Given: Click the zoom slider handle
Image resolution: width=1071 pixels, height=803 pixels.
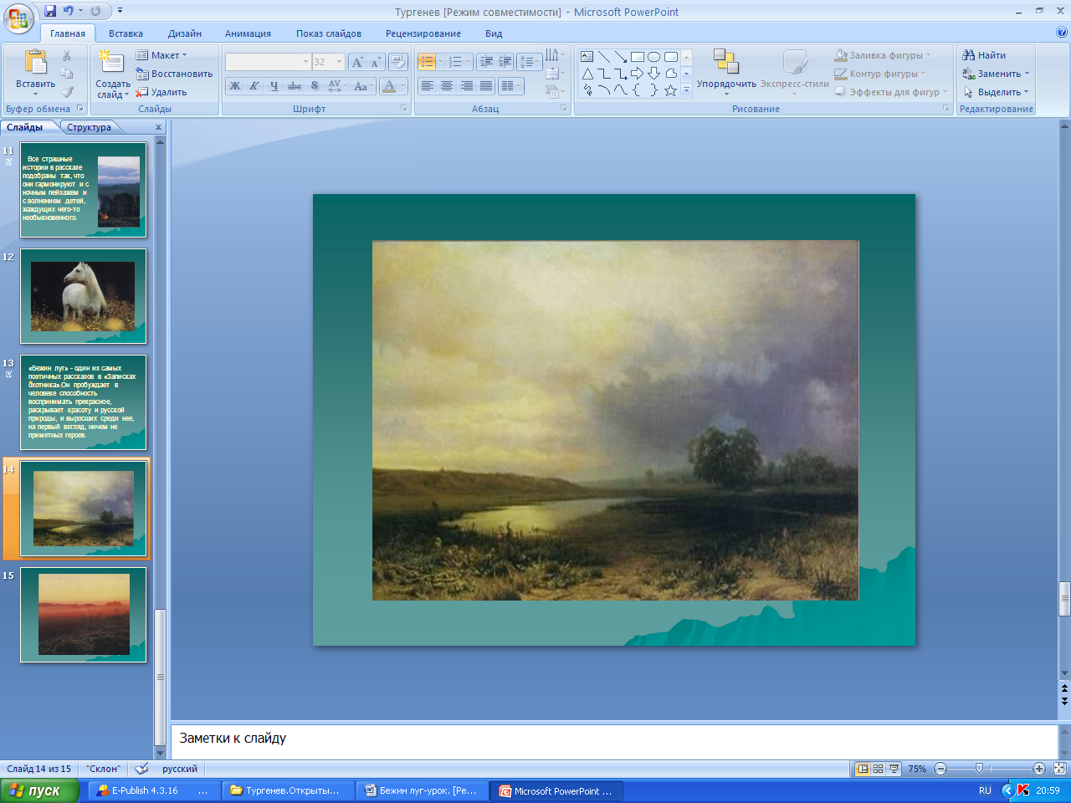Looking at the screenshot, I should [x=979, y=768].
